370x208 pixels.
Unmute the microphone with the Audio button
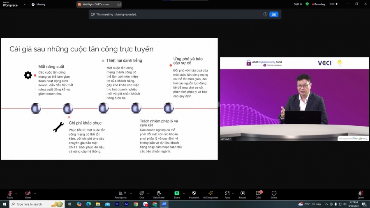(x=10, y=194)
